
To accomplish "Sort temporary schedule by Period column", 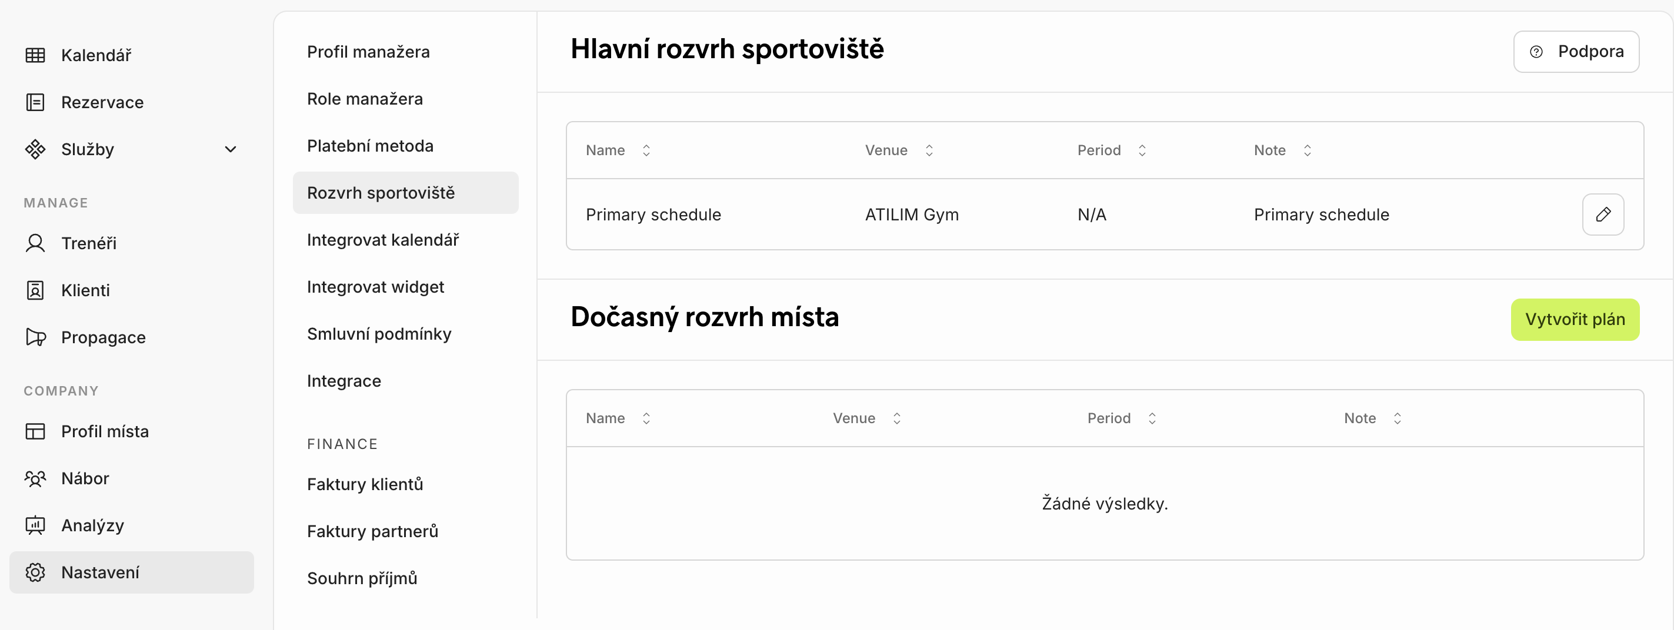I will click(1152, 418).
